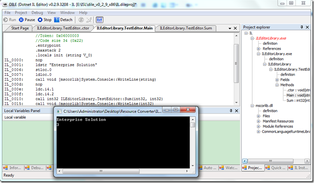The image size is (314, 183).
Task: Detach the debugger using Detach button
Action: pyautogui.click(x=63, y=20)
